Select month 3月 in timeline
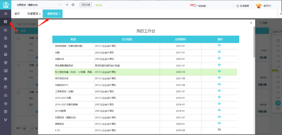 coord(278,82)
